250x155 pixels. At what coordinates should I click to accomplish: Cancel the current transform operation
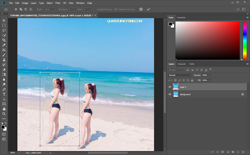click(141, 9)
